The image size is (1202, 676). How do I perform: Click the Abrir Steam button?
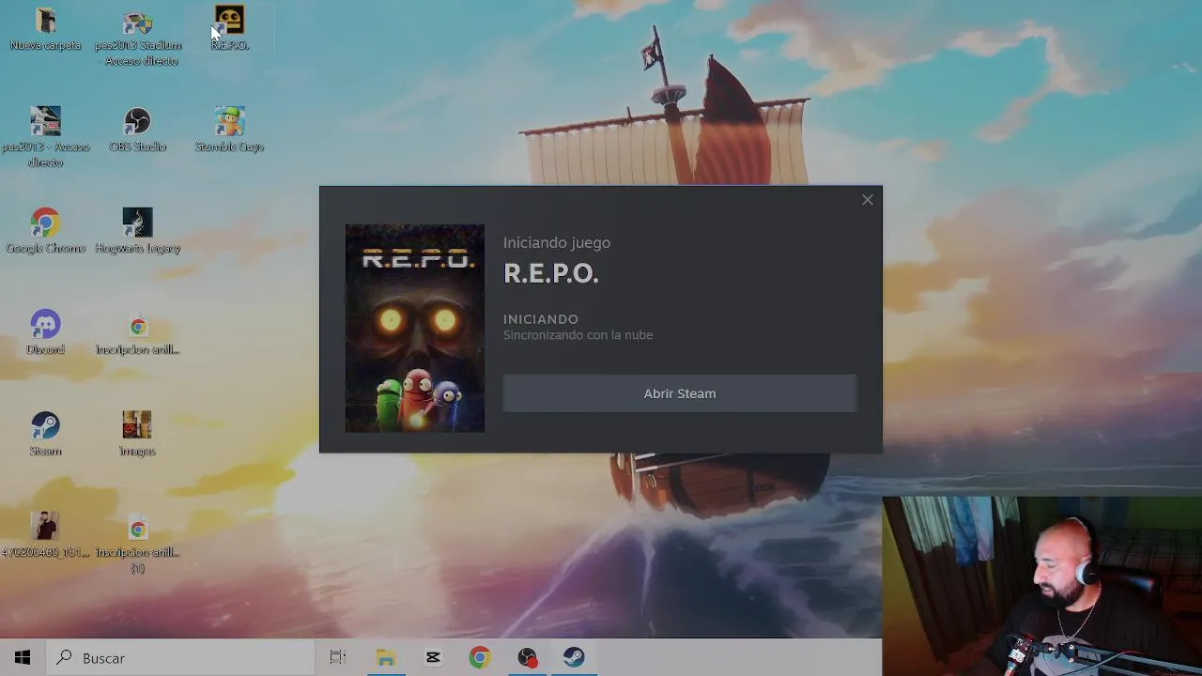(680, 393)
